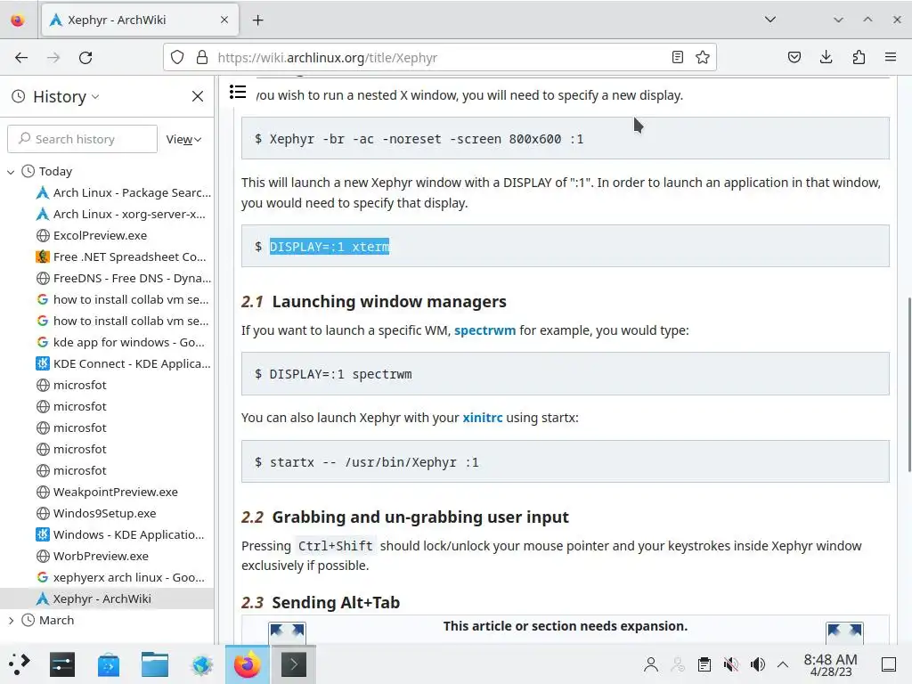
Task: Bookmark this page with the star
Action: 703,58
